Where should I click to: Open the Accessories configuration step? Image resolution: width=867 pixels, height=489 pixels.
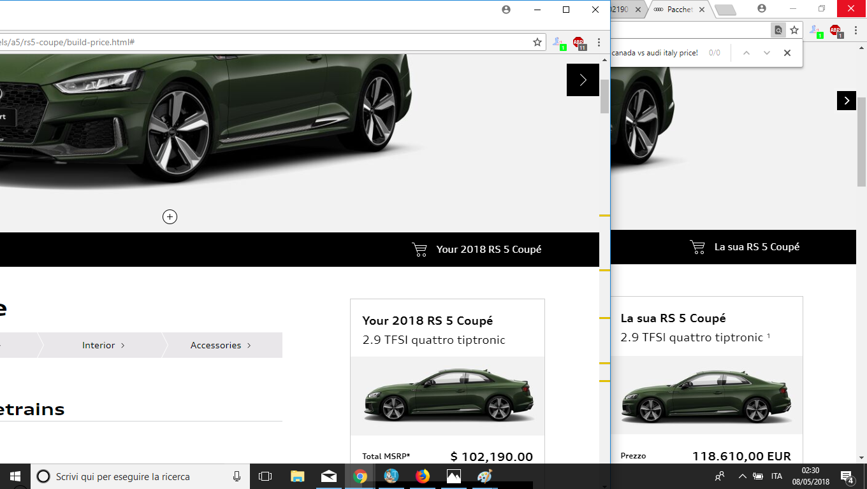pos(221,345)
